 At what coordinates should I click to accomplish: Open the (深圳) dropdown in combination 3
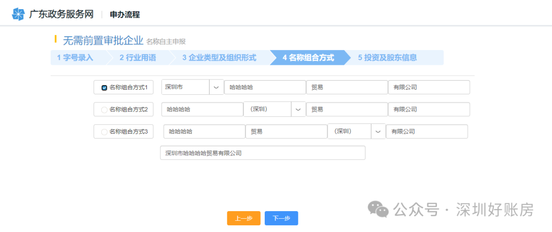tap(378, 132)
